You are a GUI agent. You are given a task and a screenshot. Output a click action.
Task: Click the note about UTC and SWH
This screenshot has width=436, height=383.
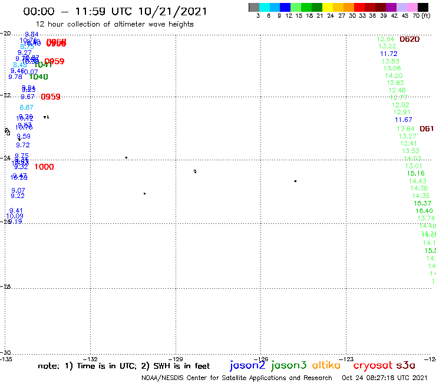pyautogui.click(x=124, y=366)
